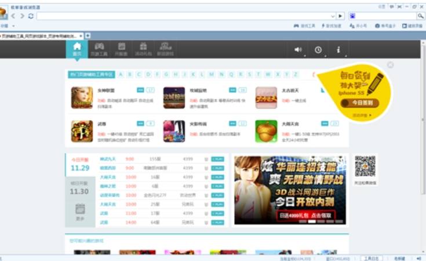Open game tools via the gamepad toolbar icon

tap(304, 26)
